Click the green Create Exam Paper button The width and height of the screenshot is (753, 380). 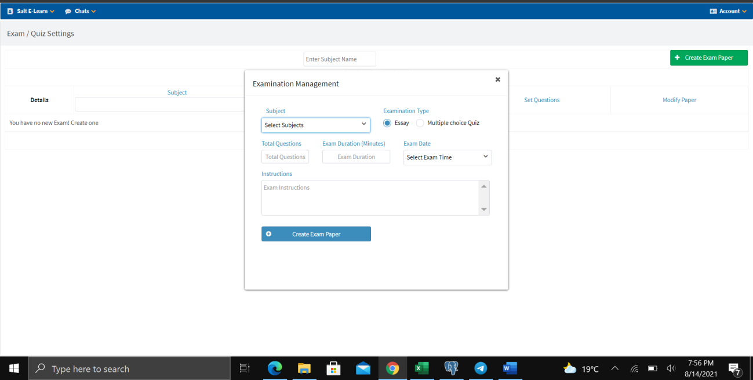[708, 57]
